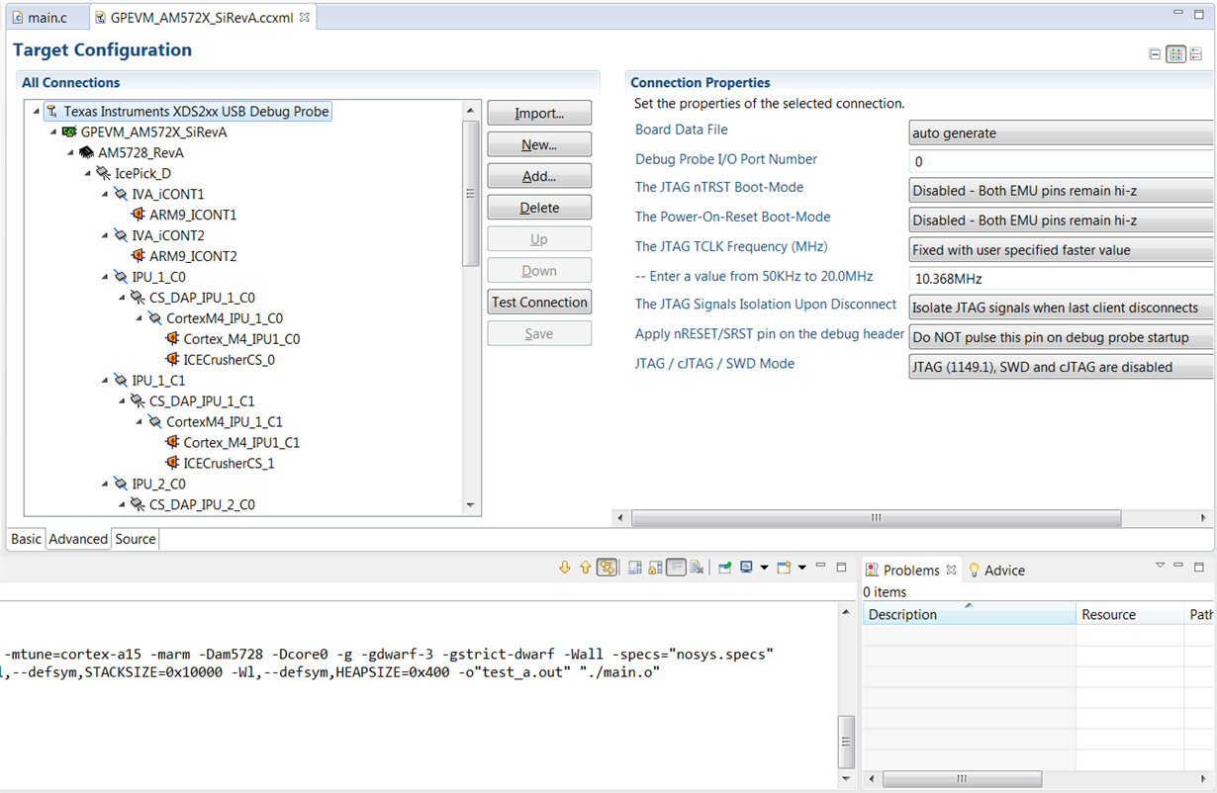The image size is (1217, 793).
Task: Click the ARM9_ICONT2 core icon
Action: tap(139, 256)
